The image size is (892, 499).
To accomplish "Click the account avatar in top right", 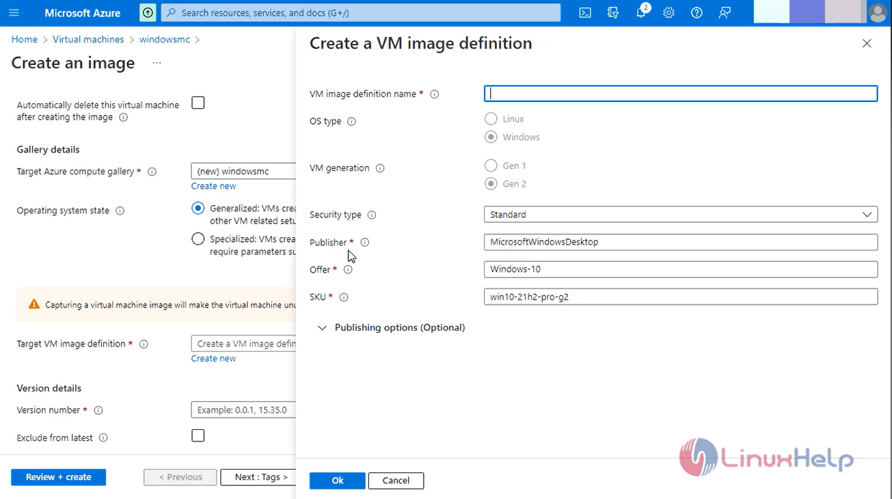I will [878, 13].
